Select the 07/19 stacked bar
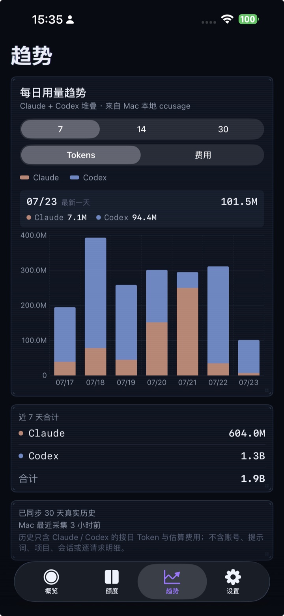 coord(126,330)
